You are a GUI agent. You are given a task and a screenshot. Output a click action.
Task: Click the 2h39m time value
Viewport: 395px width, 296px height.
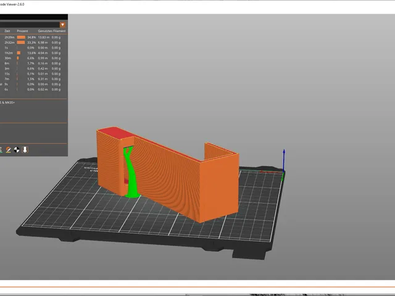coord(10,37)
